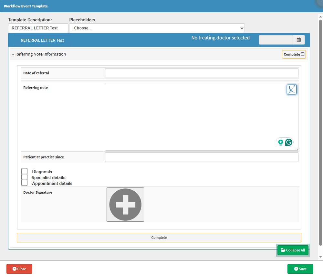Click the lightbulb suggestion icon
The image size is (323, 277).
point(280,142)
